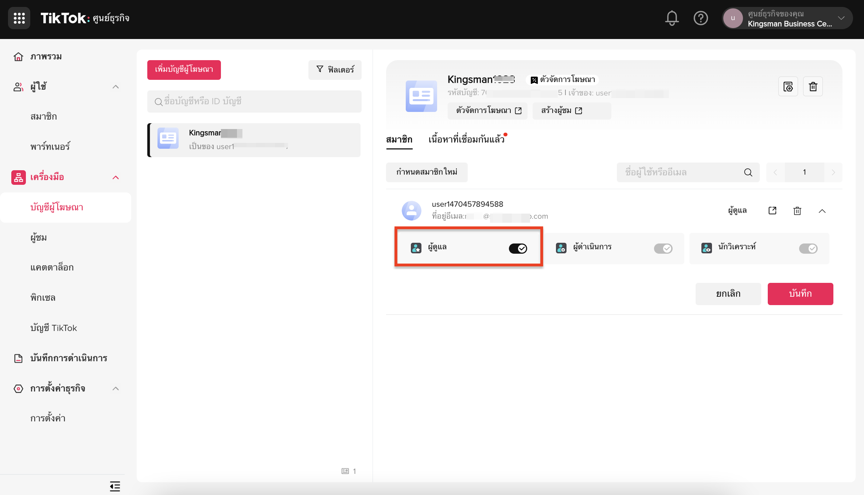864x495 pixels.
Task: Collapse the sidebar with the bottom menu icon
Action: pyautogui.click(x=115, y=486)
